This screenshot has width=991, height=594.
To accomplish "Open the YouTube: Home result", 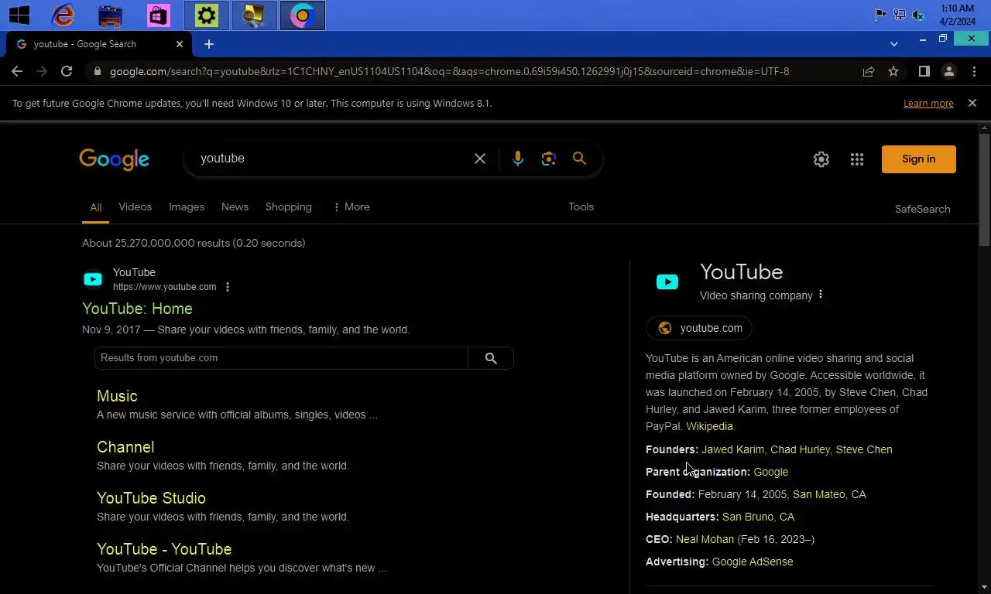I will [137, 309].
